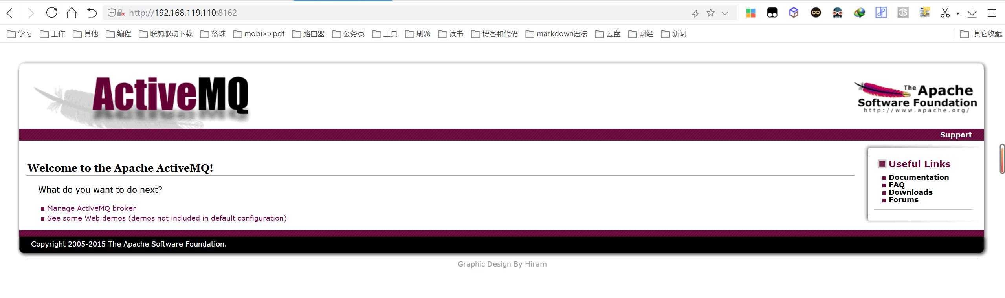1005x298 pixels.
Task: Open the See some Web demos link
Action: (167, 218)
